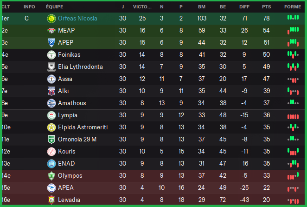Image resolution: width=307 pixels, height=207 pixels.
Task: Click the APEP team logo
Action: 51,42
